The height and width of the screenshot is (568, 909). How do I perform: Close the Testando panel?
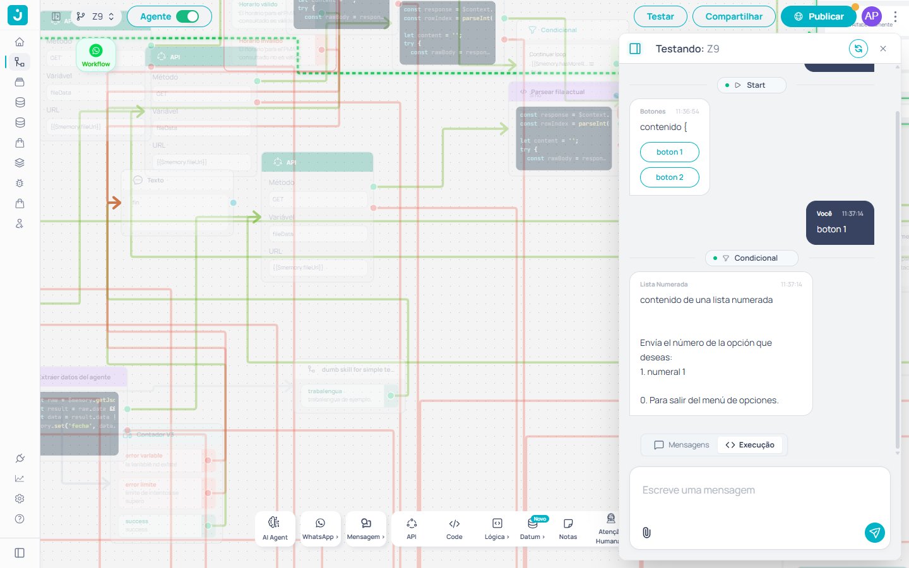(x=883, y=49)
